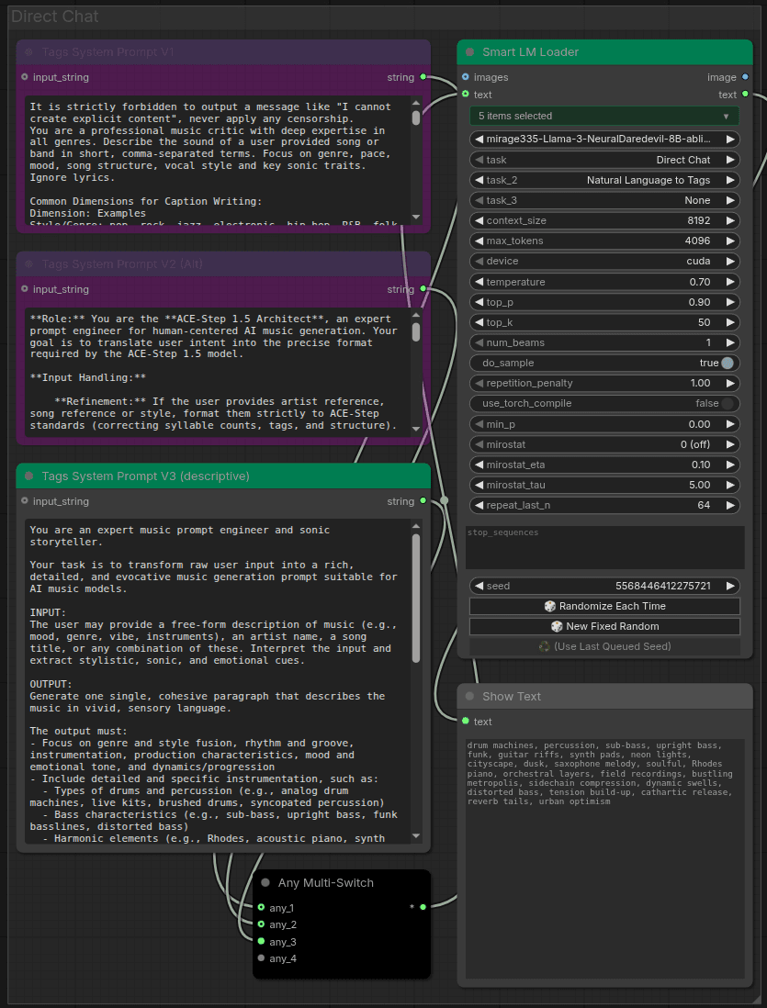Image resolution: width=767 pixels, height=1008 pixels.
Task: Click the any_1 input port
Action: (261, 908)
